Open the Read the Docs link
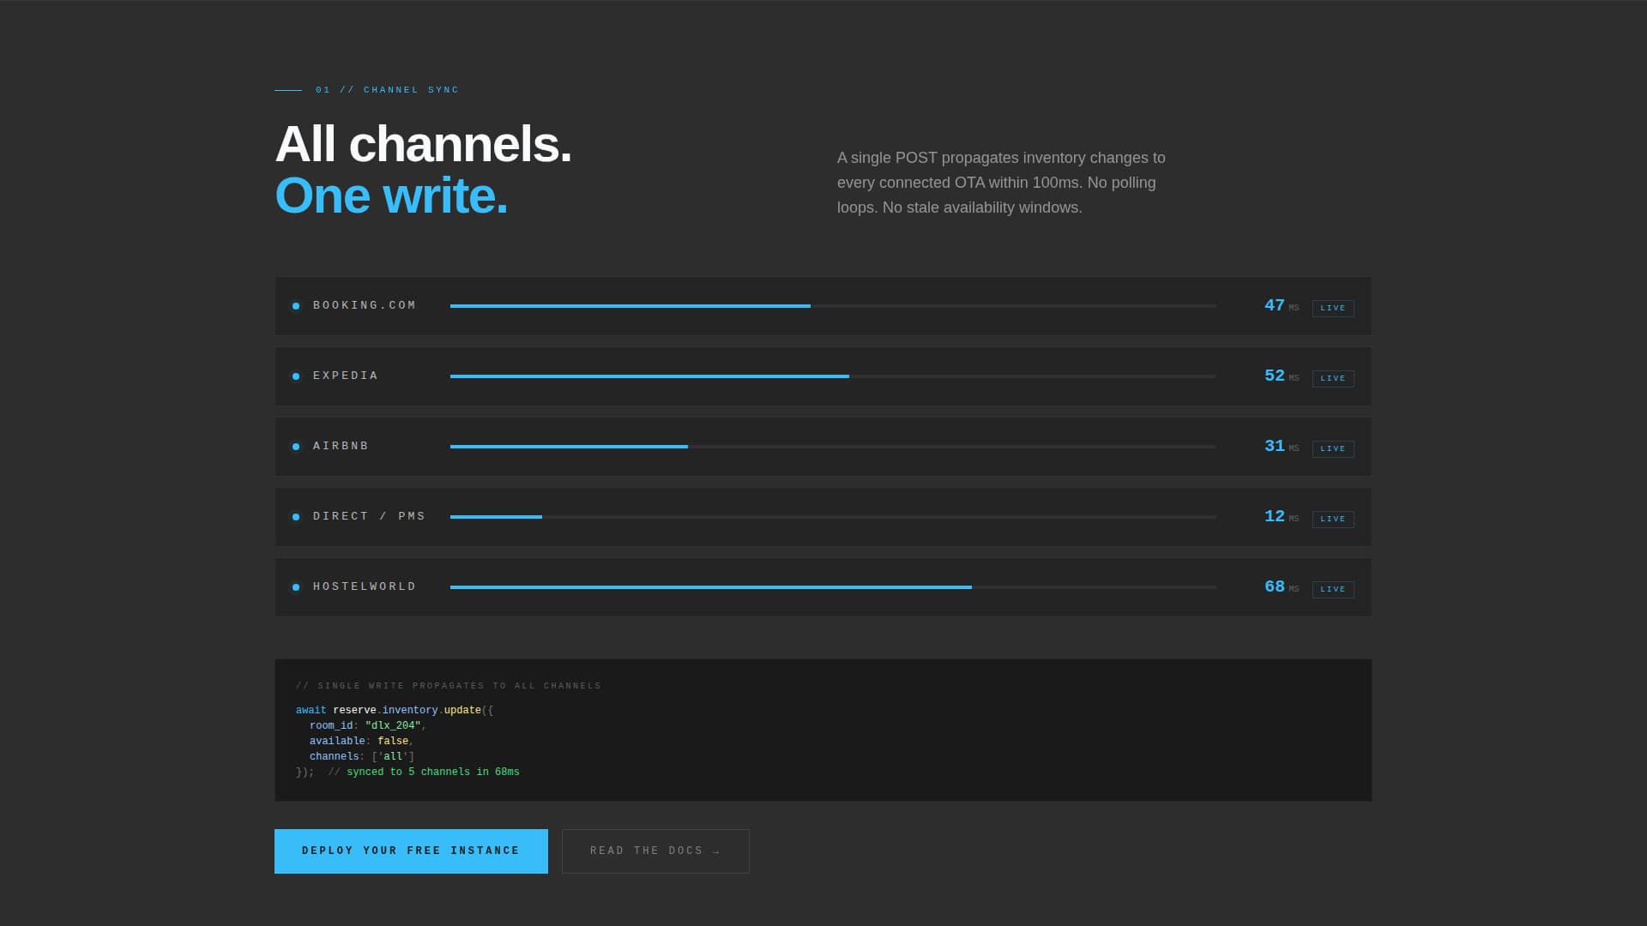 point(655,851)
